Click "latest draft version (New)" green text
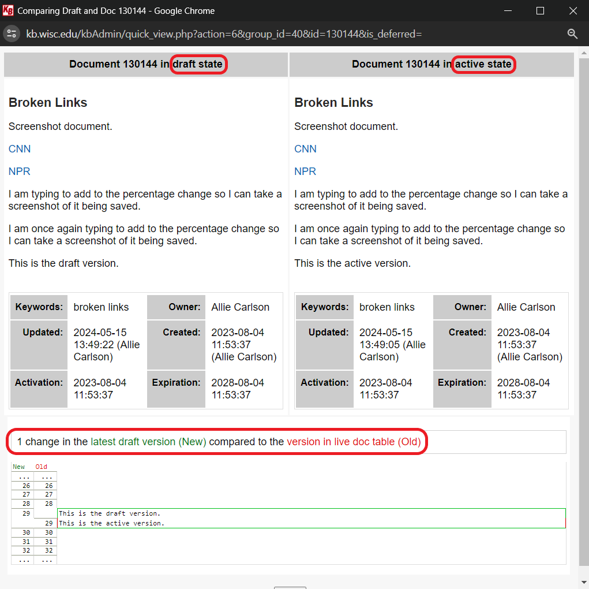Viewport: 589px width, 589px height. click(148, 442)
